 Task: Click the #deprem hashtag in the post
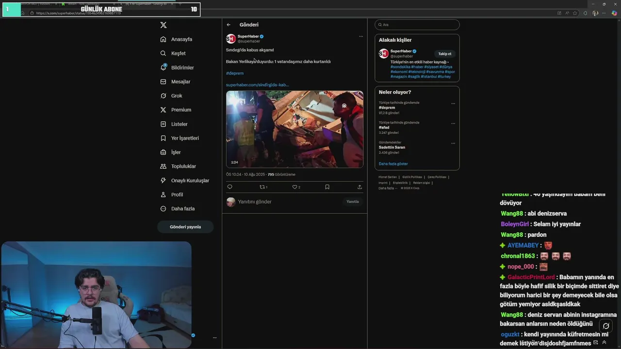pos(235,73)
